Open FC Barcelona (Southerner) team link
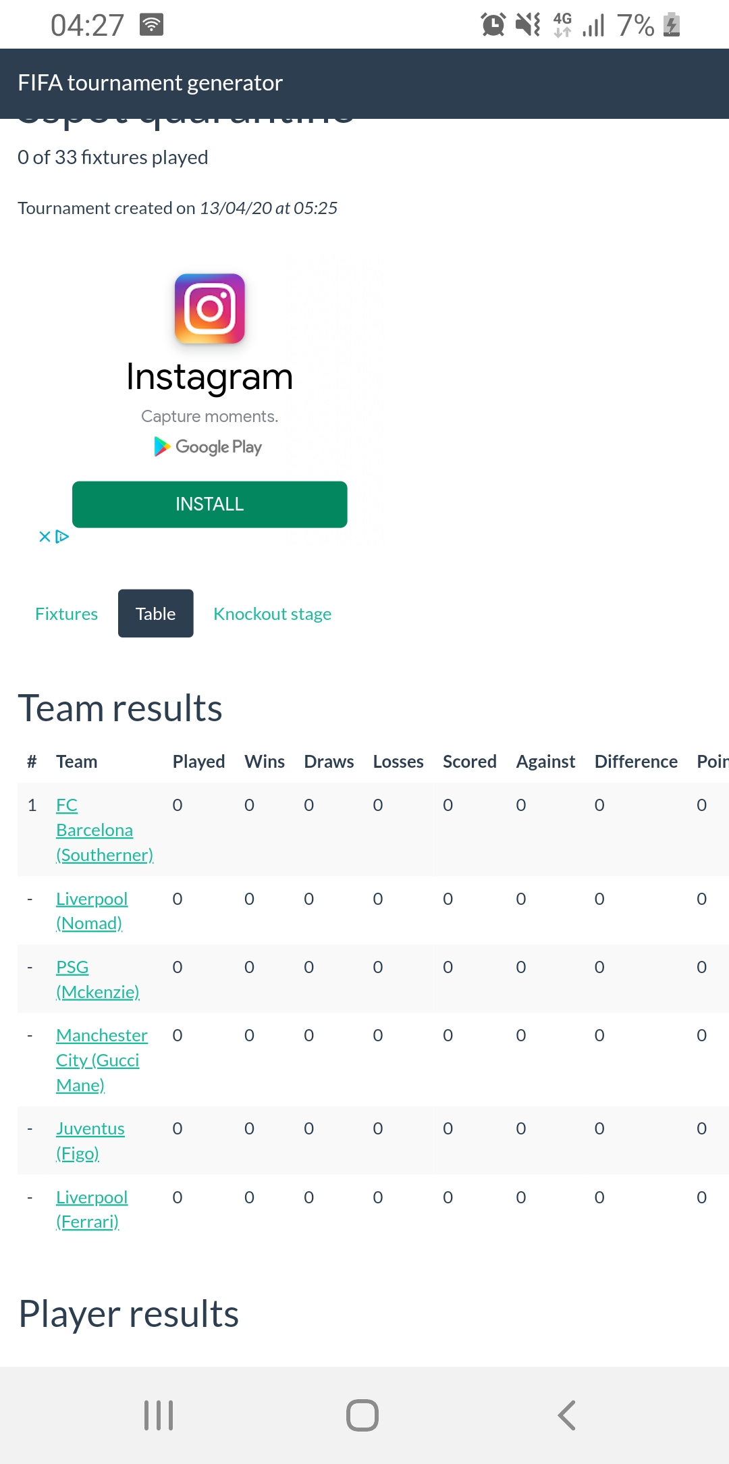The height and width of the screenshot is (1464, 729). tap(94, 830)
